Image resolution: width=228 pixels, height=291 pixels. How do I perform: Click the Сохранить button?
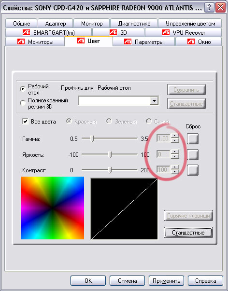(186, 90)
